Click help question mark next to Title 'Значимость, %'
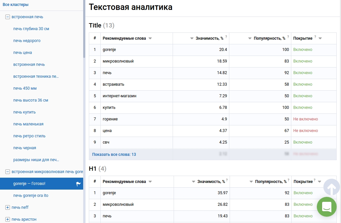 click(226, 37)
